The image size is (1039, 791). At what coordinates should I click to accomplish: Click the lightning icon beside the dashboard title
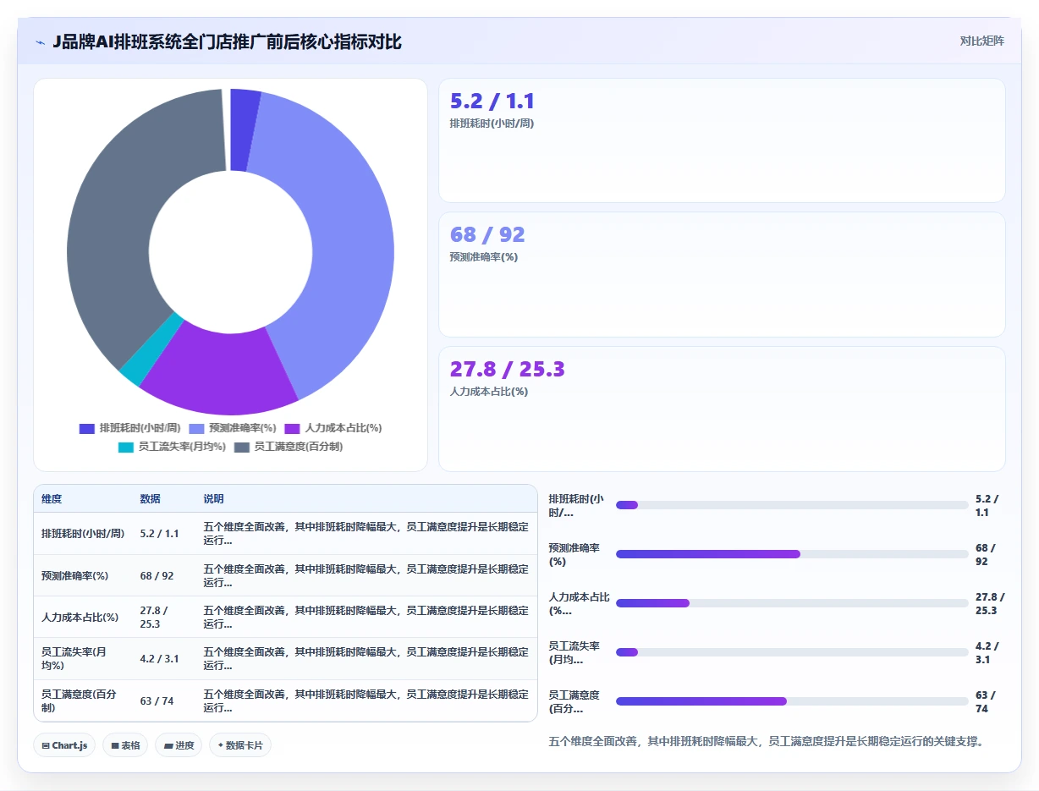[x=41, y=42]
